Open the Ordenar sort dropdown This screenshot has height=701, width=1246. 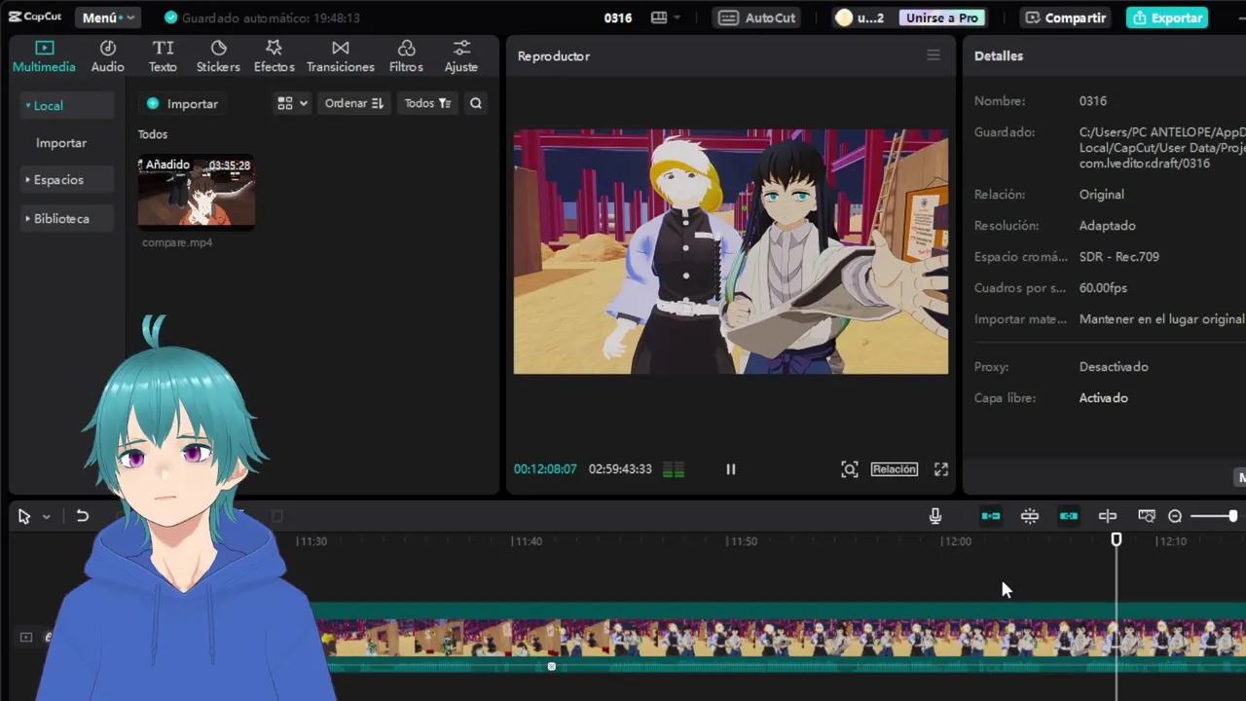(x=353, y=103)
